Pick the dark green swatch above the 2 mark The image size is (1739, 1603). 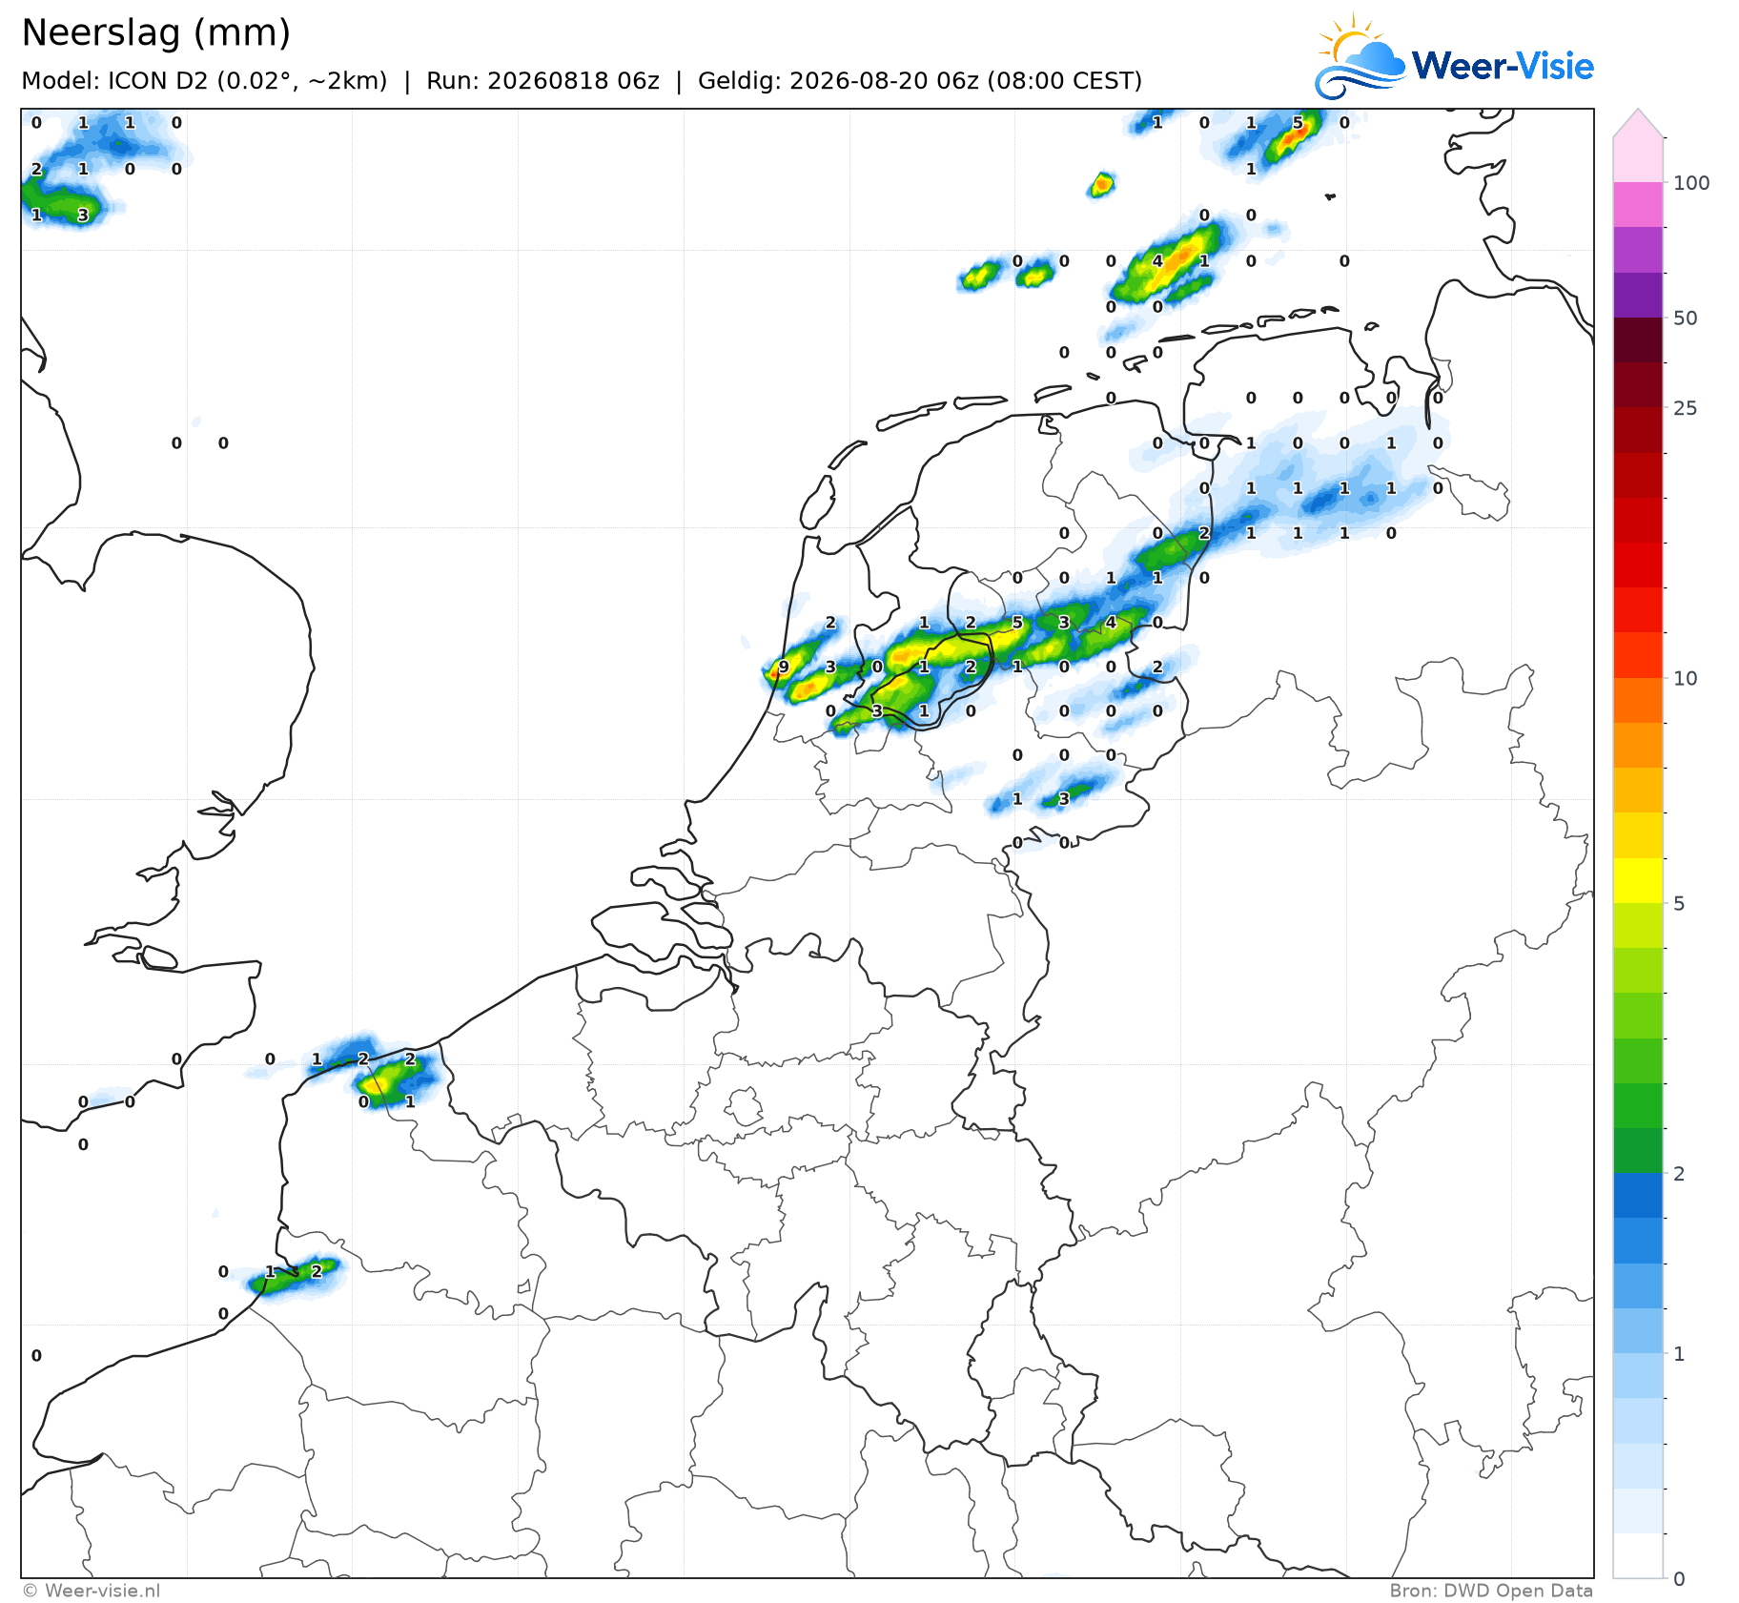[x=1639, y=1150]
